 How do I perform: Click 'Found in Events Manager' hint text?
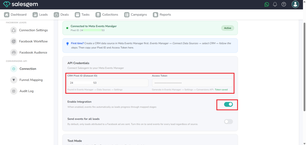(x=95, y=90)
